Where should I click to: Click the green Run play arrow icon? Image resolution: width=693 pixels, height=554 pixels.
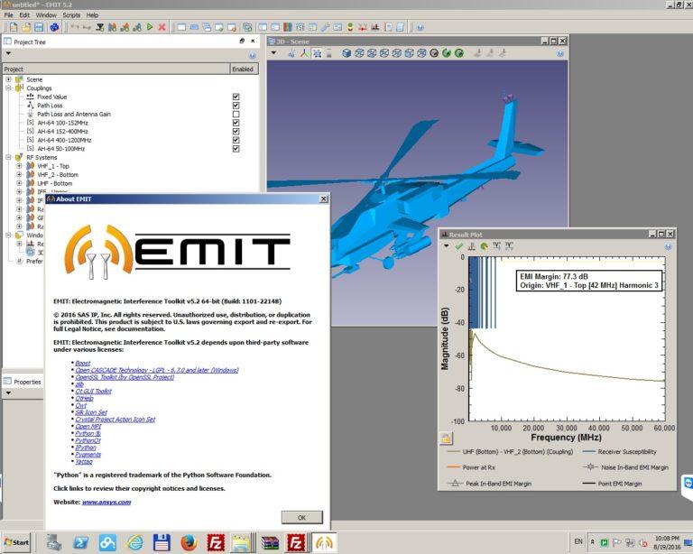click(x=150, y=27)
